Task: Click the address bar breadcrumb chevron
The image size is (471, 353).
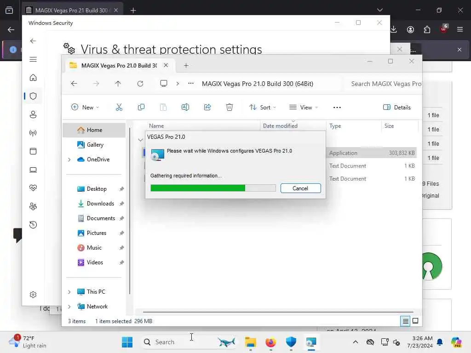Action: [178, 84]
